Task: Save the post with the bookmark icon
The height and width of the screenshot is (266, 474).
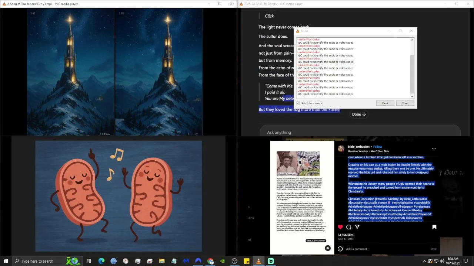Action: click(434, 227)
